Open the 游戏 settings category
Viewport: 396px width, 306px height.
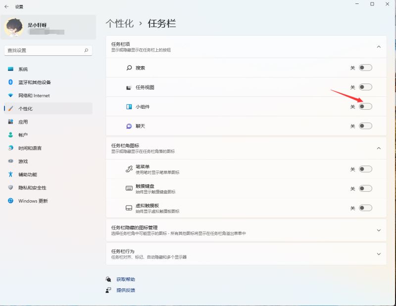pos(48,161)
